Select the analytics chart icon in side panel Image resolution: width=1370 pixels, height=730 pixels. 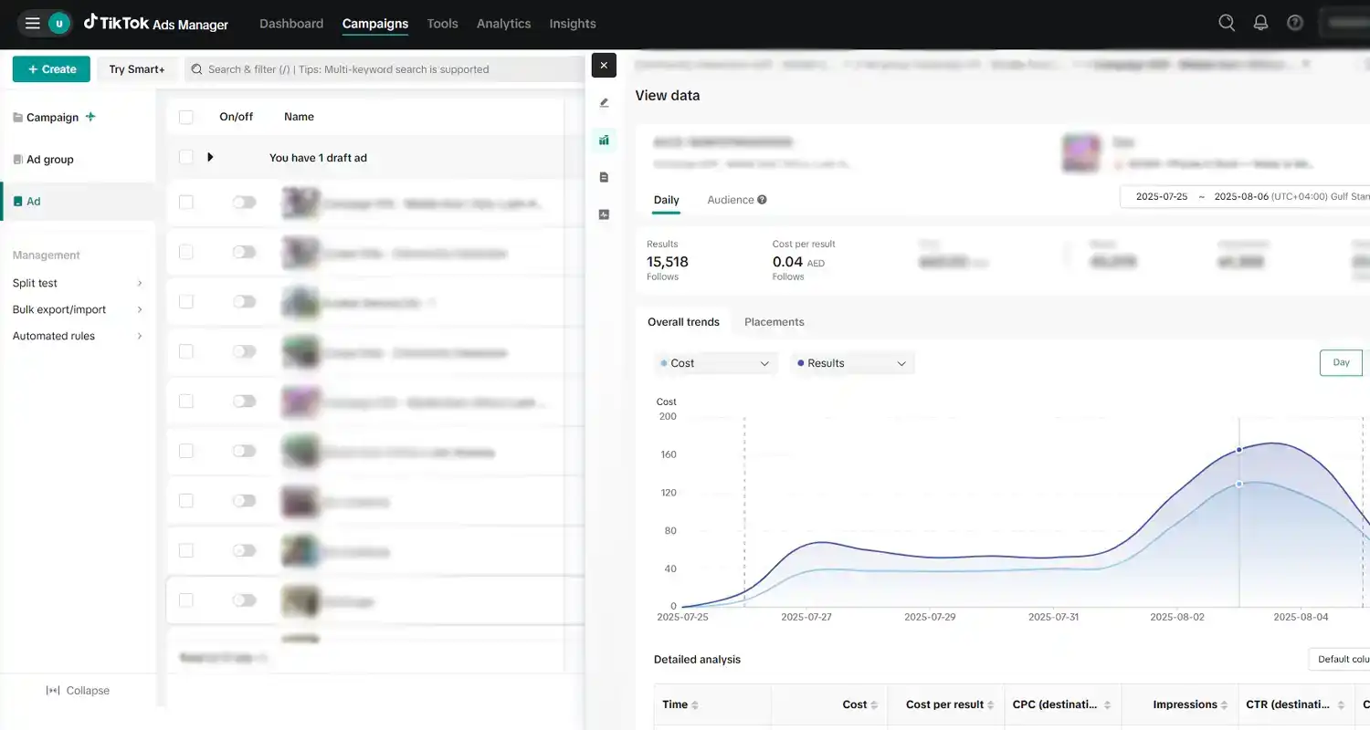[604, 140]
